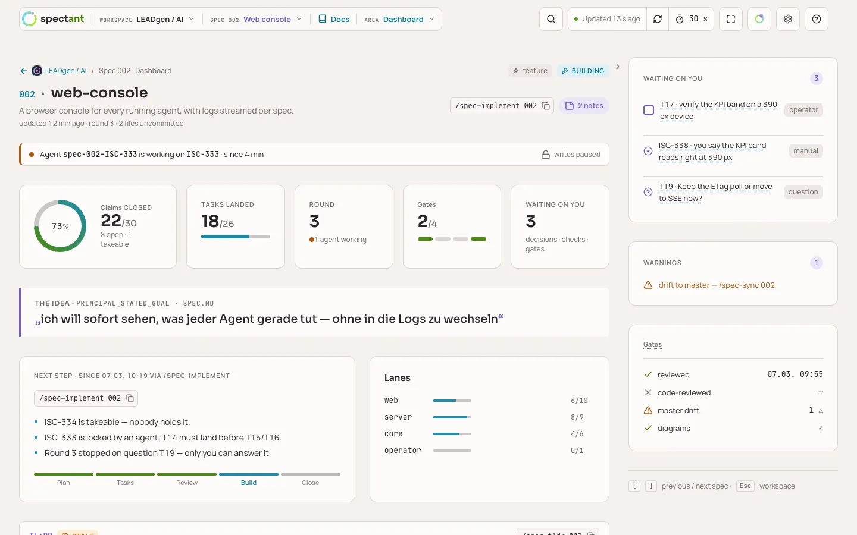Open the 2 notes button
857x535 pixels.
click(x=584, y=106)
